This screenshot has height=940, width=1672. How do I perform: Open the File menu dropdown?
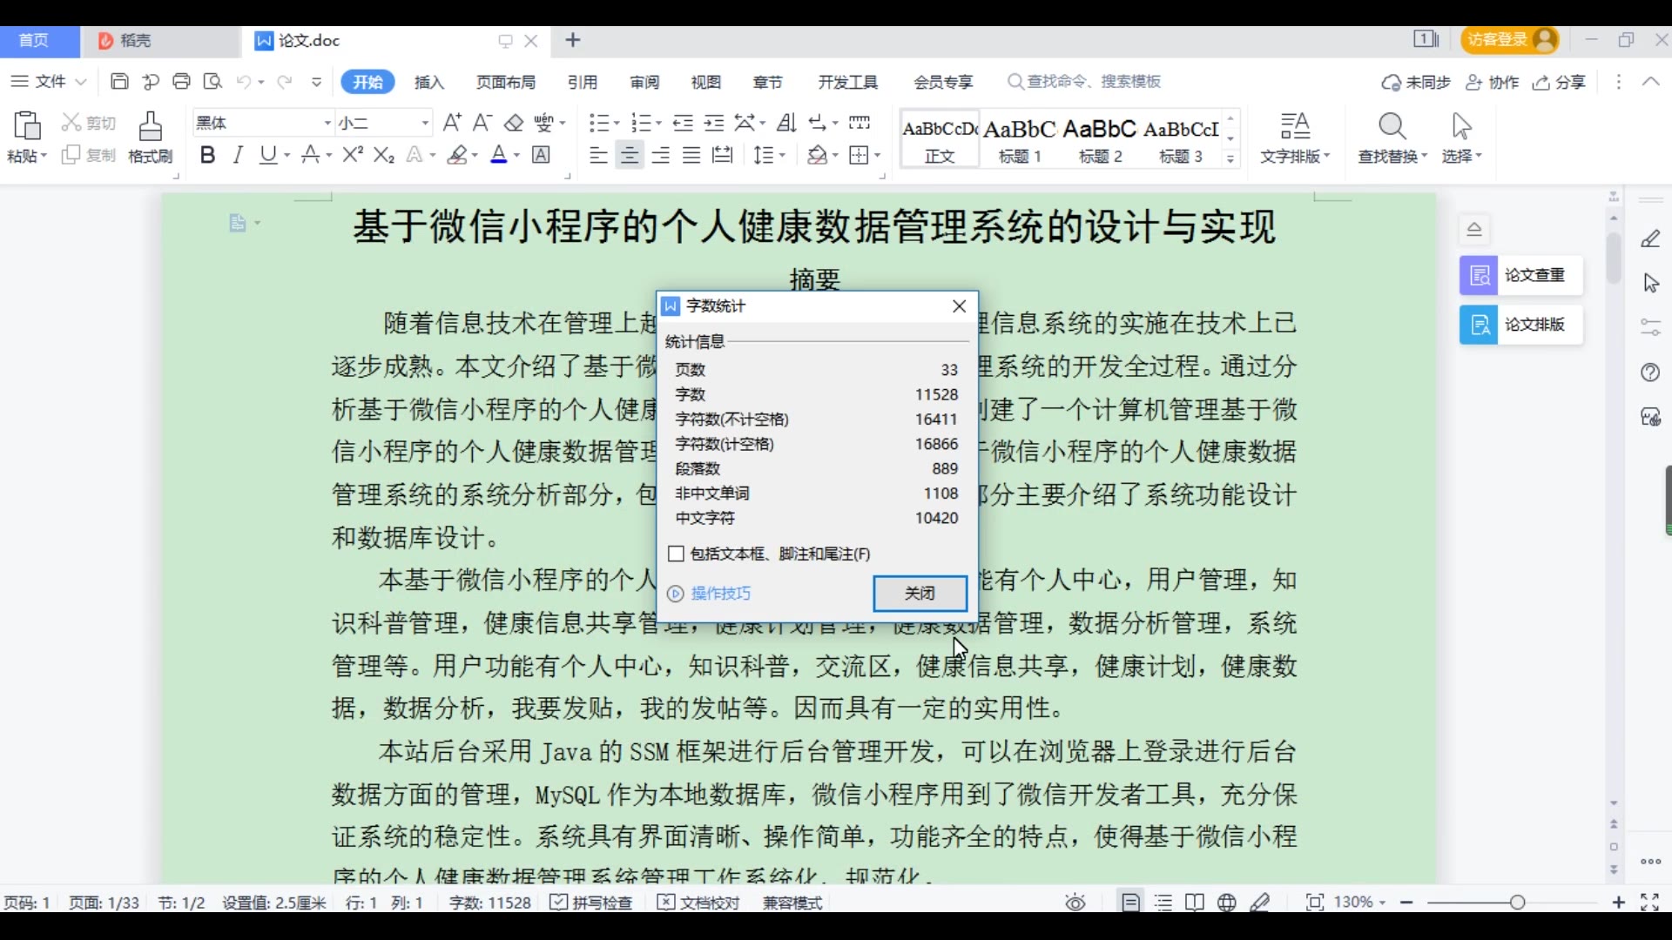click(x=49, y=82)
